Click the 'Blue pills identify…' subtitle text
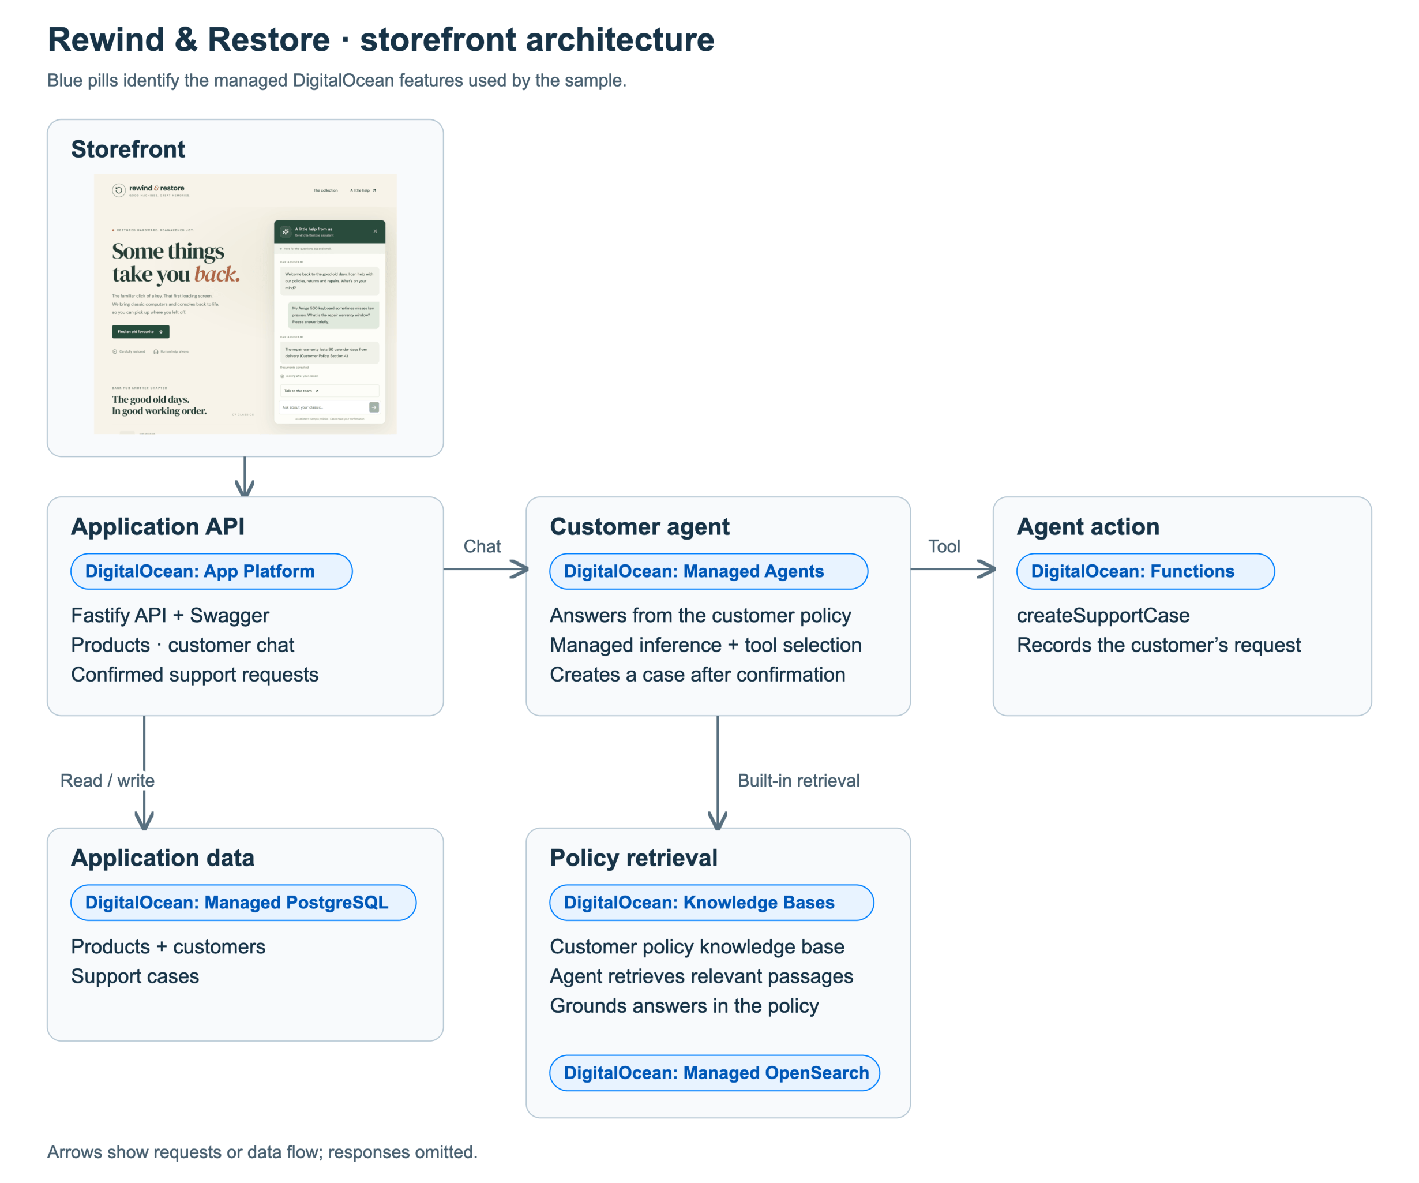 [x=336, y=80]
